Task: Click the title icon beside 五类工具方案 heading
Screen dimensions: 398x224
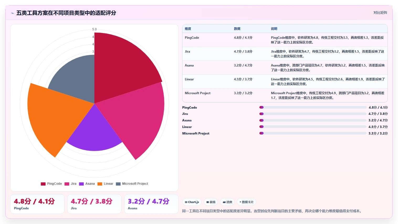Action: click(x=12, y=13)
